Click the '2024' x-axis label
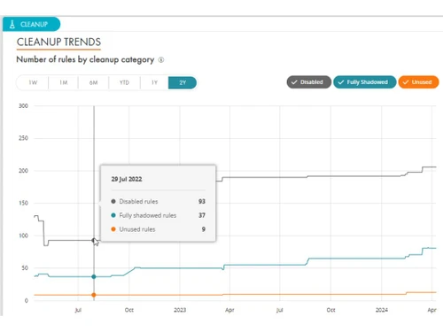Image resolution: width=443 pixels, height=332 pixels. [x=382, y=310]
